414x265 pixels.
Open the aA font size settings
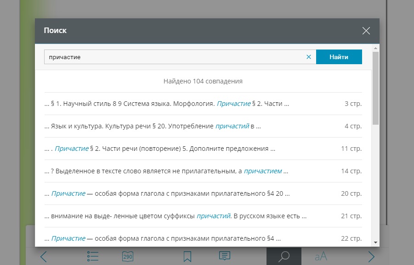[x=321, y=256]
